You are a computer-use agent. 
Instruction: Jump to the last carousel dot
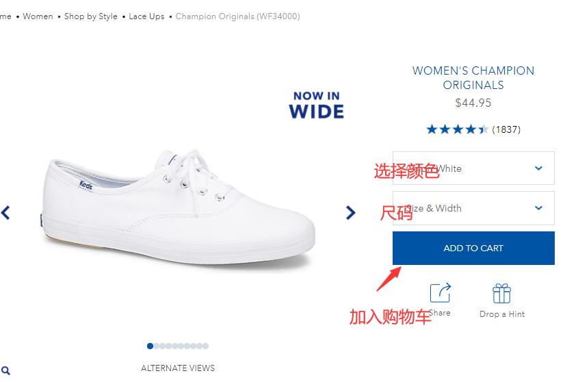click(x=206, y=346)
